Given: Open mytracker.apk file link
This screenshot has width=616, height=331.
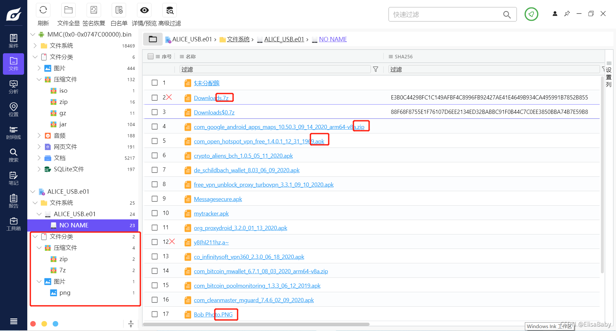Looking at the screenshot, I should pos(211,214).
